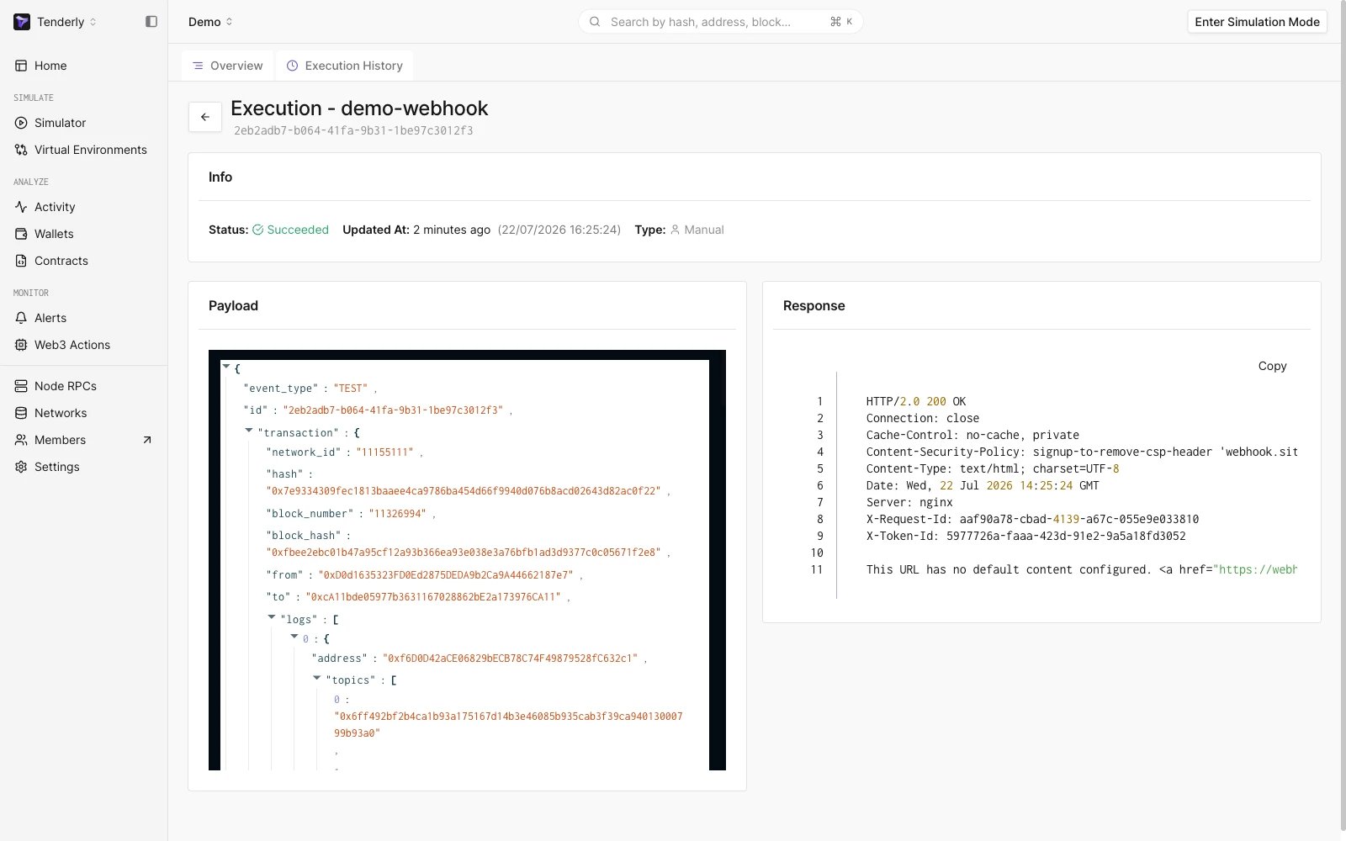Collapse the root JSON object triangle

(226, 367)
